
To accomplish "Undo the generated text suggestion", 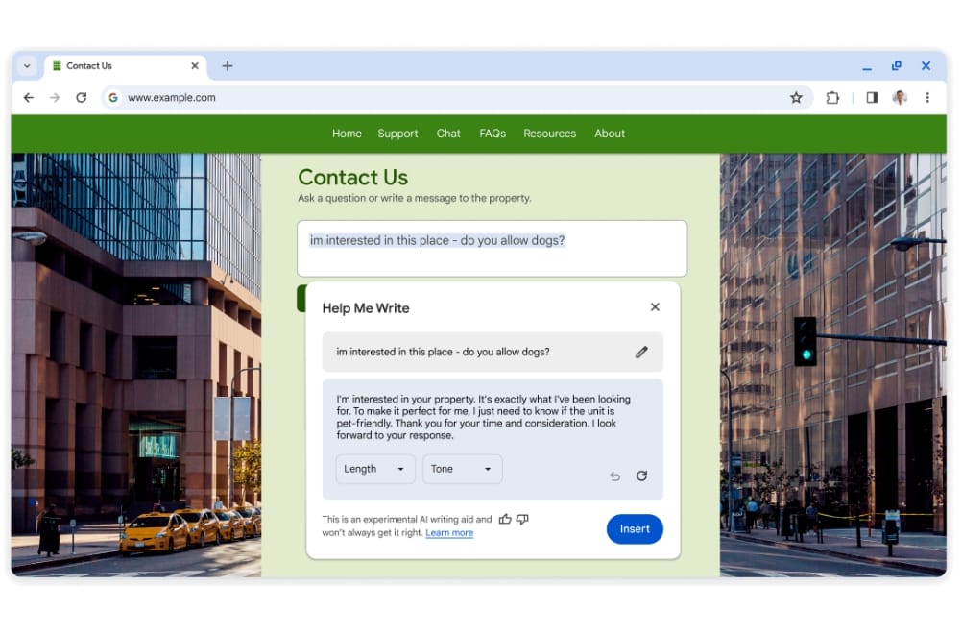I will point(614,476).
